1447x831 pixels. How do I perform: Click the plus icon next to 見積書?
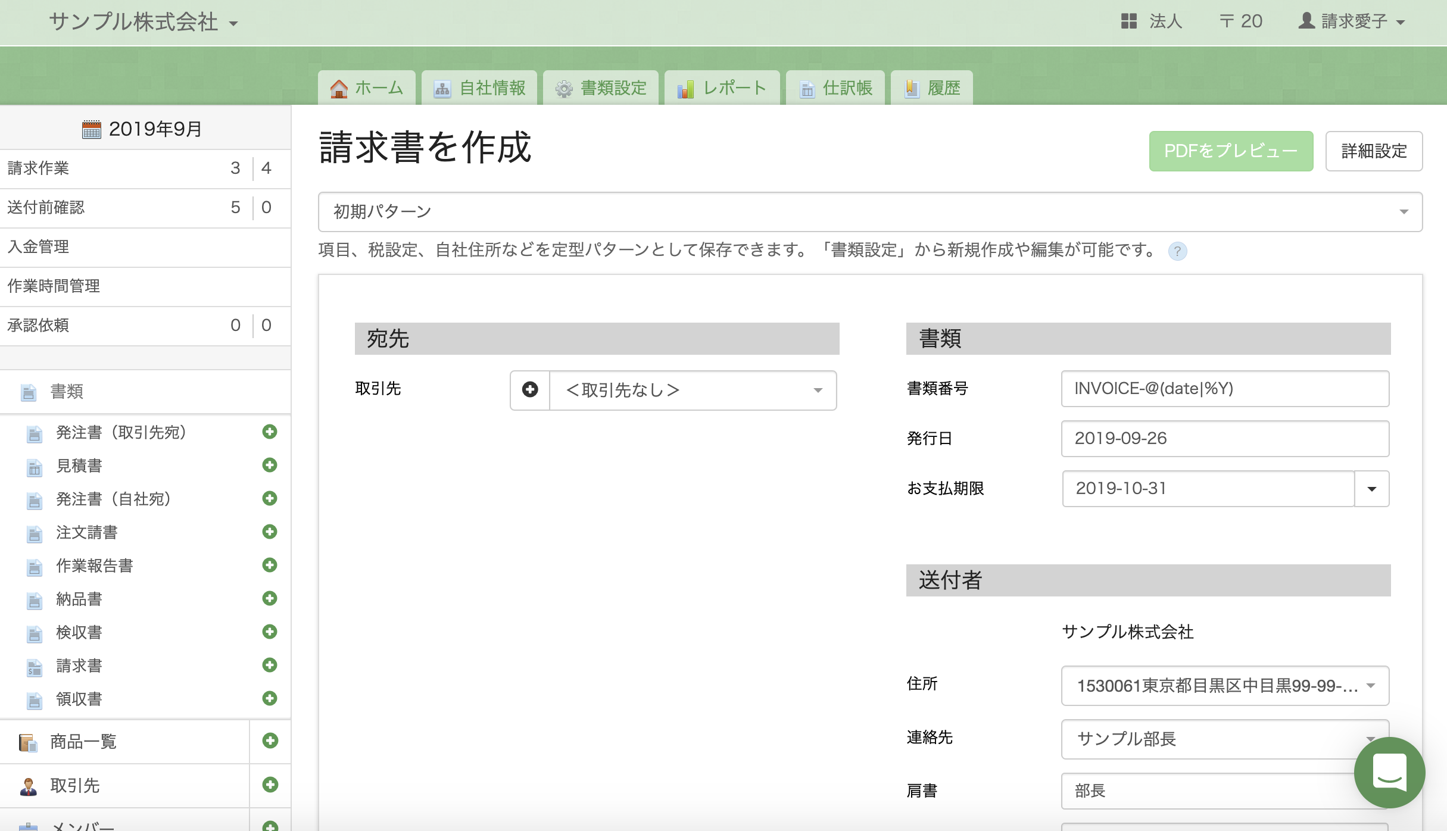tap(270, 465)
